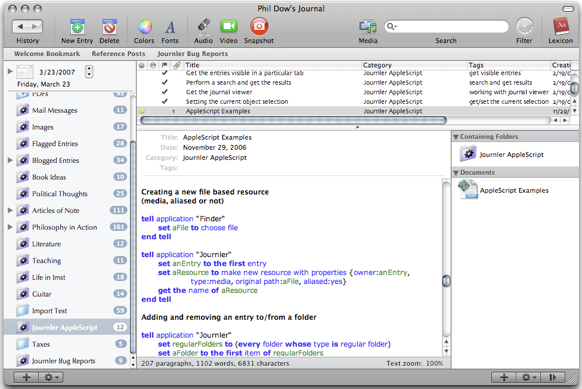Toggle checkmark for 'Setting the current object selection'

point(165,101)
